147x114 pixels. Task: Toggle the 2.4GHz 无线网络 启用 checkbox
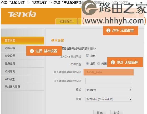[x=88, y=56]
